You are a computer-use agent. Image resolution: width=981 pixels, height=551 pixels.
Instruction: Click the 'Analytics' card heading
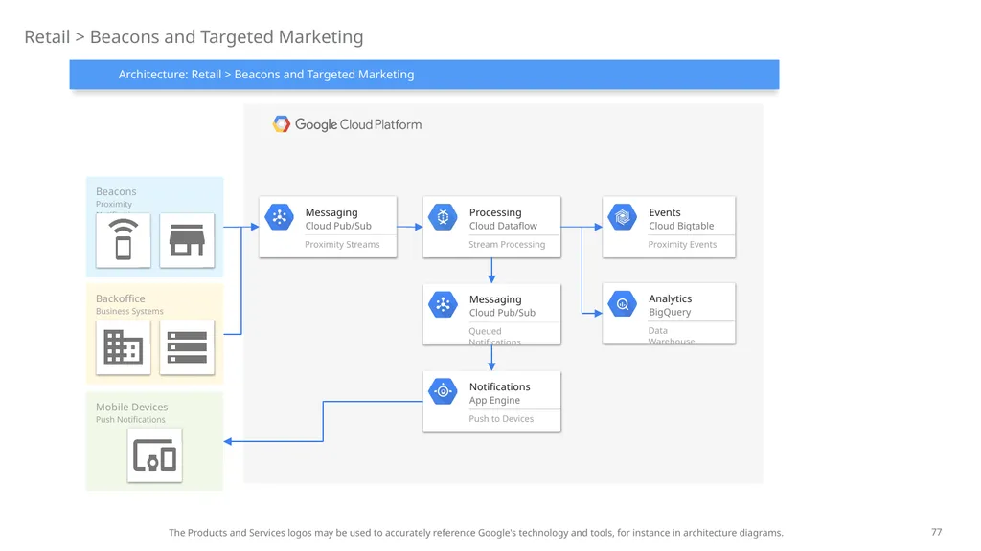pos(670,298)
